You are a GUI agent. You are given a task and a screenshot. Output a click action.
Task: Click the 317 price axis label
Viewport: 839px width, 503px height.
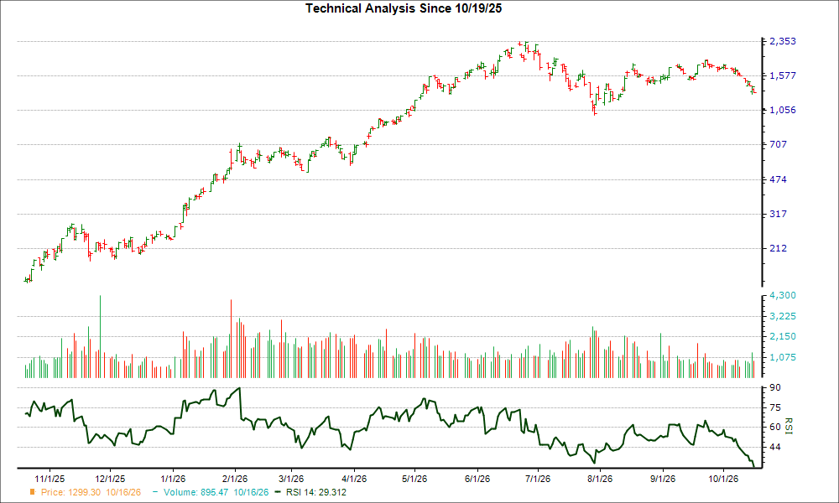click(x=779, y=214)
